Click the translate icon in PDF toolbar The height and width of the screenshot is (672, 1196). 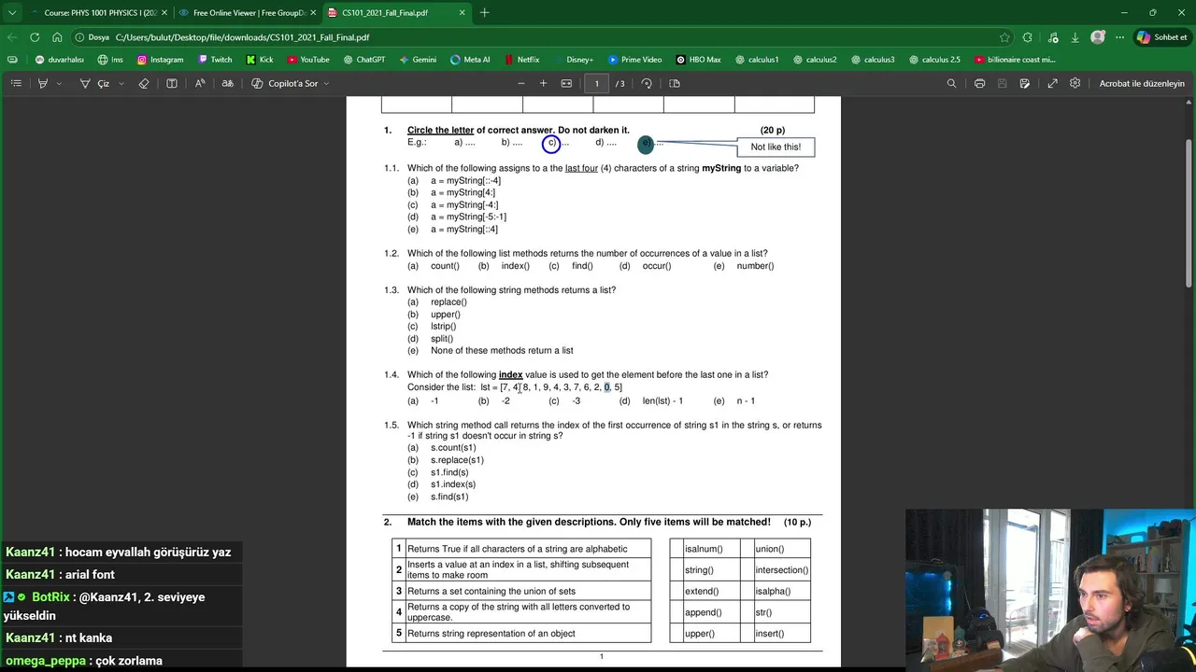tap(227, 83)
